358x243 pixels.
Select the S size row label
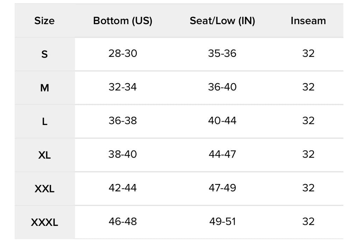coord(44,54)
